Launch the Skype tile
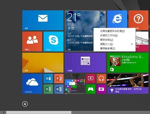This screenshot has width=150, height=114. tap(53, 42)
